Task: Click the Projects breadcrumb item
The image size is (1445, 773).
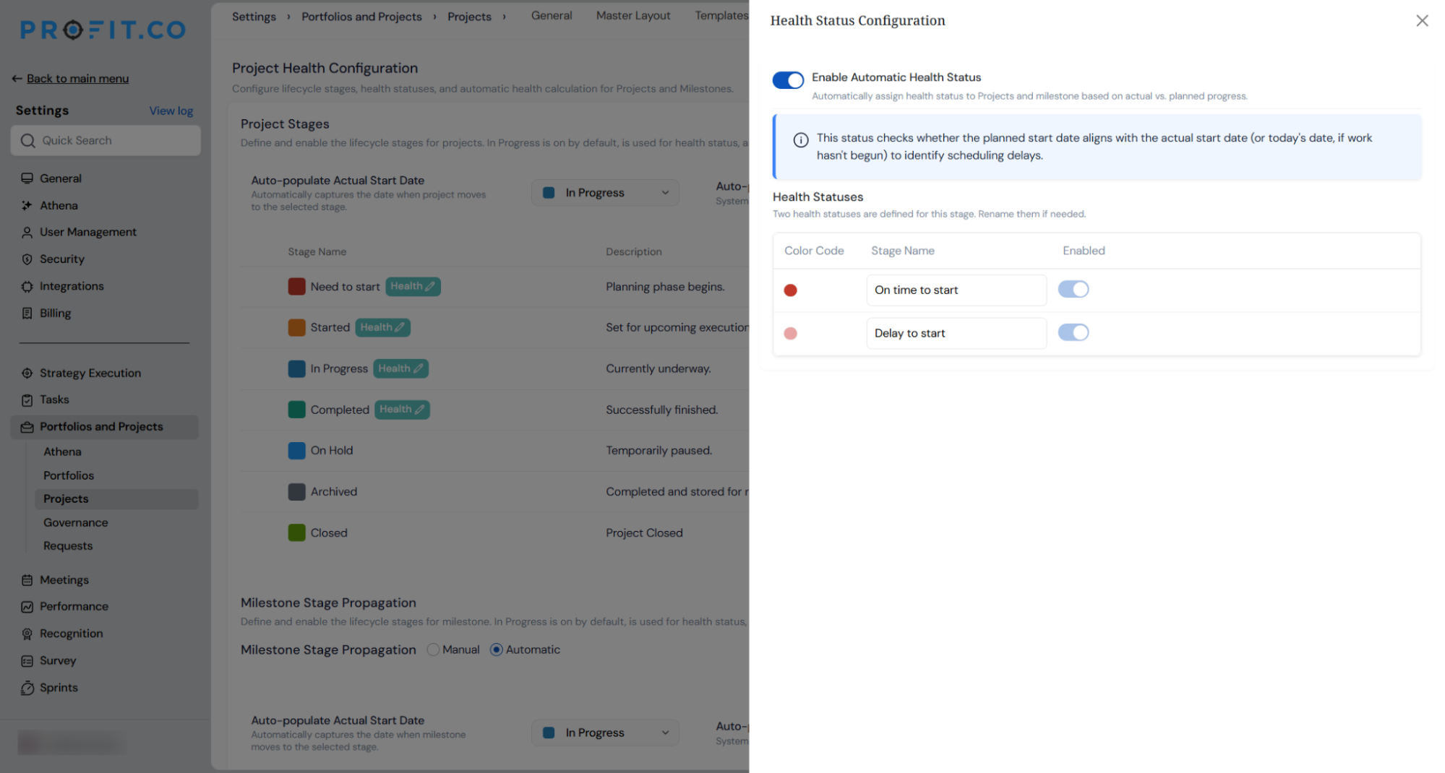Action: pos(469,17)
